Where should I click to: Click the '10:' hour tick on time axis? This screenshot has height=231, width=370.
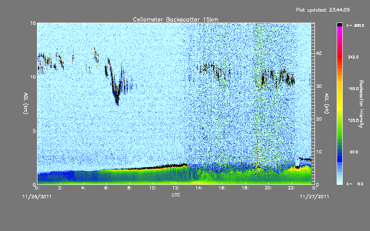point(153,188)
